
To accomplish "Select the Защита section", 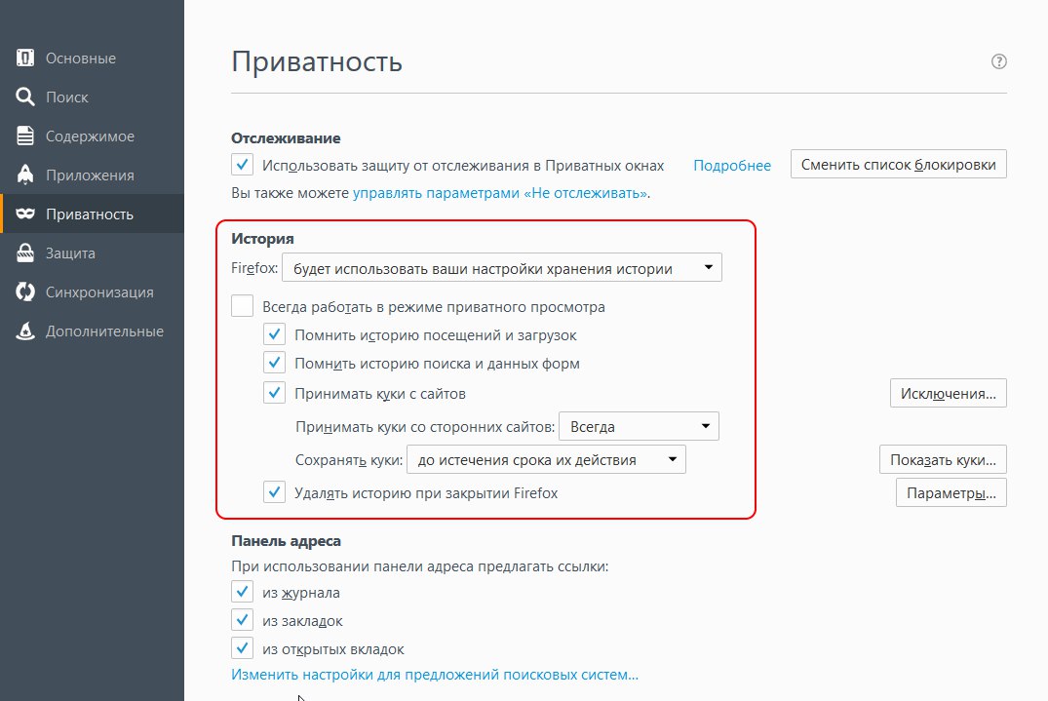I will 93,253.
